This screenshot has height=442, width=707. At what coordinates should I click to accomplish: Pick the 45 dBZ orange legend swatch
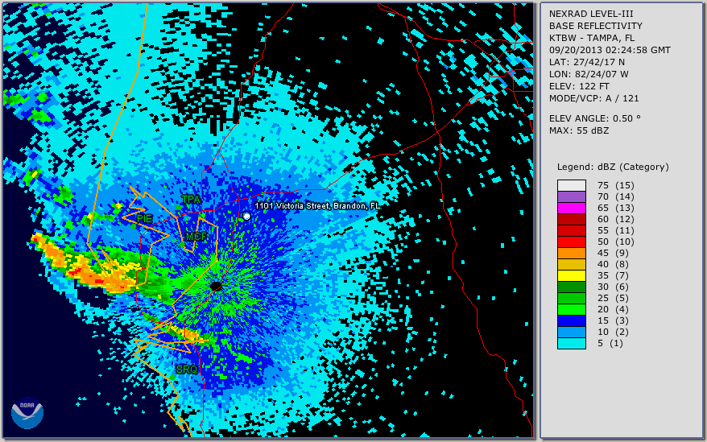pyautogui.click(x=571, y=253)
